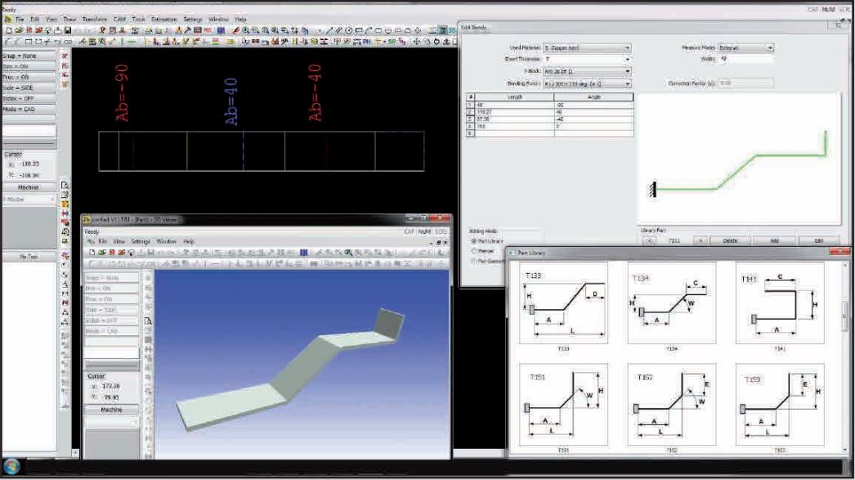Open Settings menu in 3D Viewer window
This screenshot has width=855, height=480.
coord(141,242)
